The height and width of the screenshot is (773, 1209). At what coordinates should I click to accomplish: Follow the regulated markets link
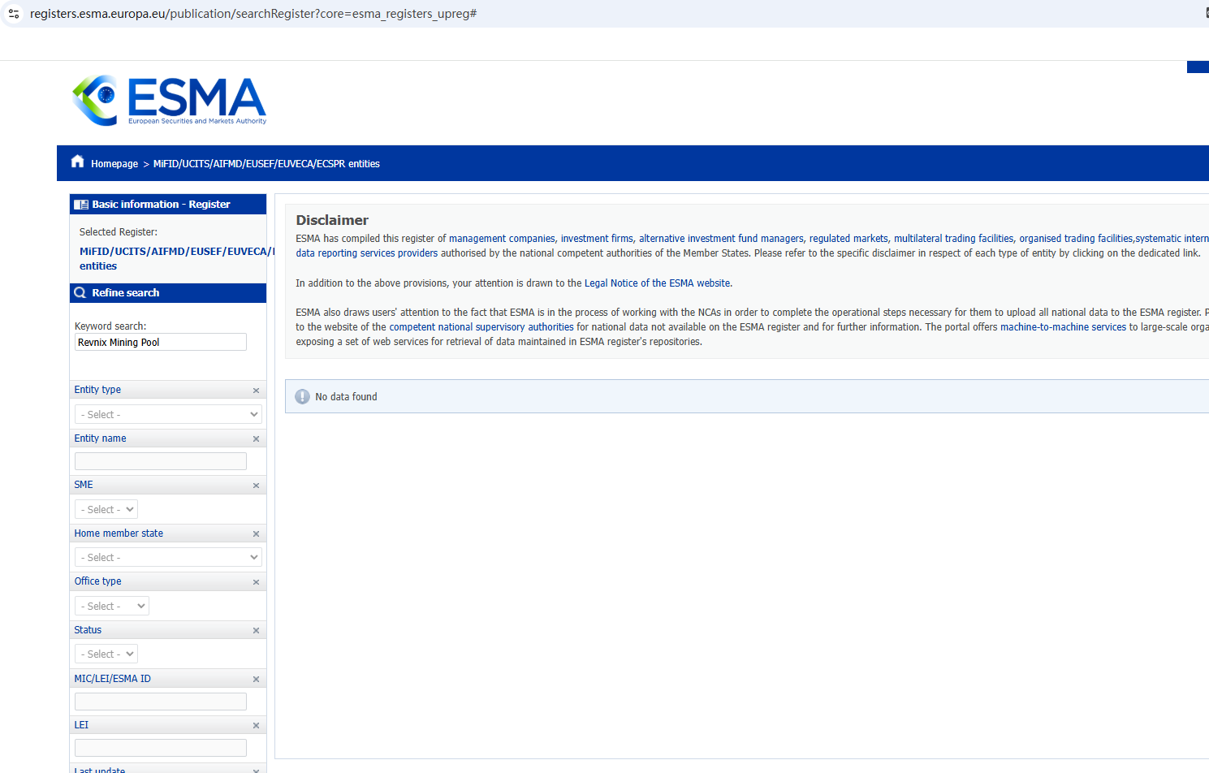(x=848, y=239)
